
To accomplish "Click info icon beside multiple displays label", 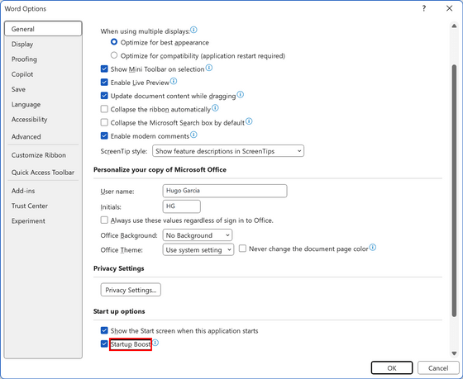I will click(193, 30).
